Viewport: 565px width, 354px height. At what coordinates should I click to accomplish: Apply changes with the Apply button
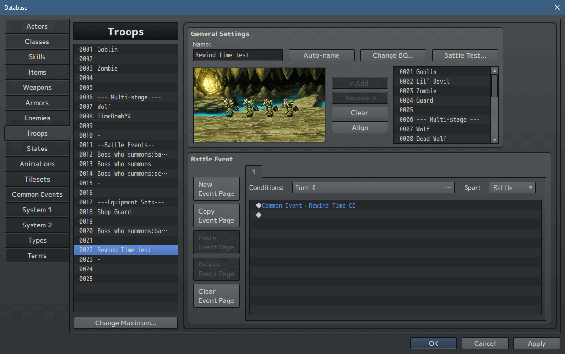(x=536, y=343)
